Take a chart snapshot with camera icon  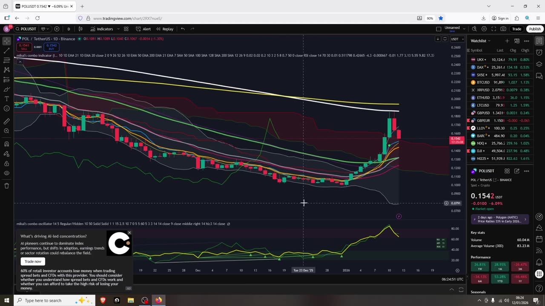503,29
